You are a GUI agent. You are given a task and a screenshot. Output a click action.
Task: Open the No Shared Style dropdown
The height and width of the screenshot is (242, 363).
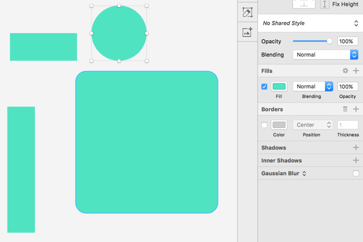310,23
